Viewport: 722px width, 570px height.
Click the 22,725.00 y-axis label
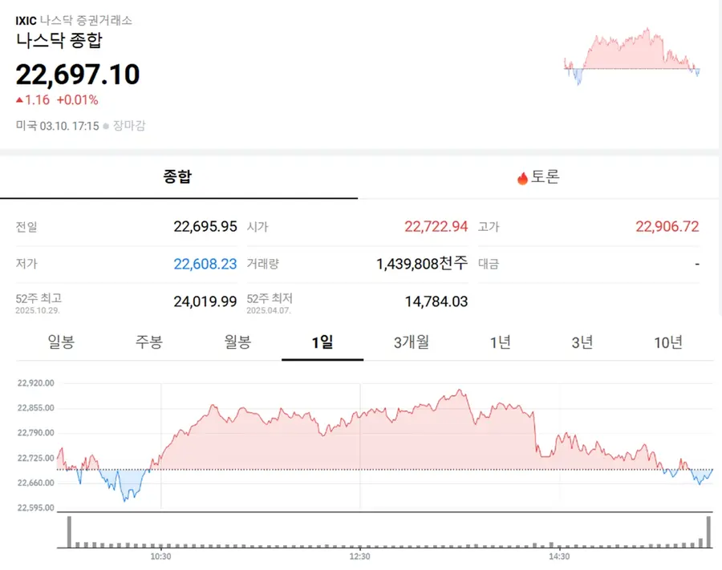[35, 459]
